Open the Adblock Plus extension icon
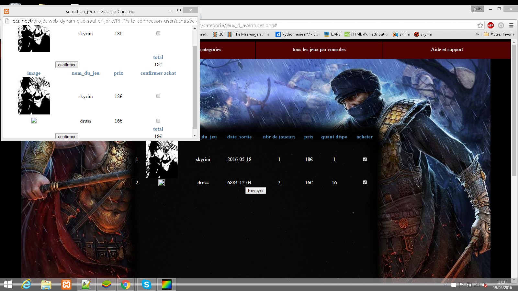The height and width of the screenshot is (291, 518). pyautogui.click(x=490, y=26)
